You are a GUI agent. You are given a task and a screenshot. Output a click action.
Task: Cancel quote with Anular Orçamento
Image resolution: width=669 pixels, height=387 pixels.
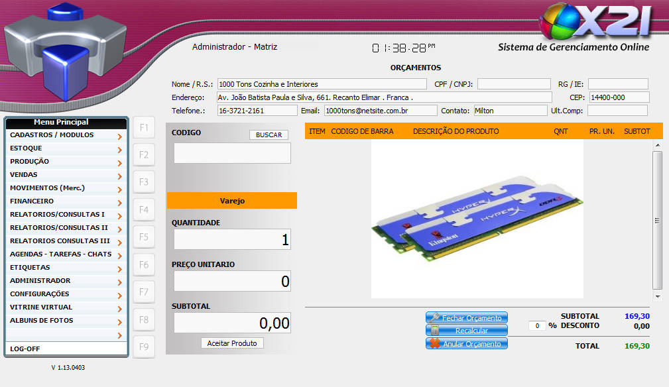467,343
